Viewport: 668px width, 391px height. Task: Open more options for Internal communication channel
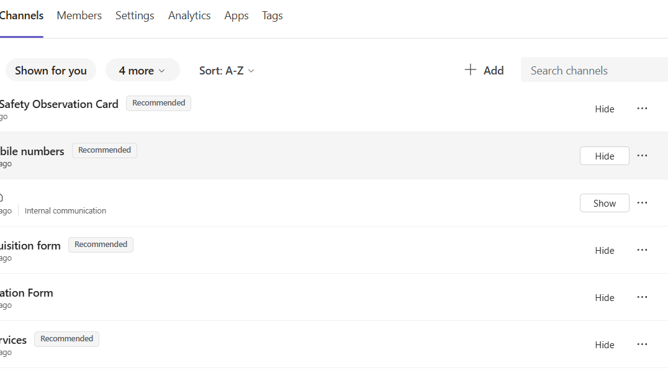642,203
